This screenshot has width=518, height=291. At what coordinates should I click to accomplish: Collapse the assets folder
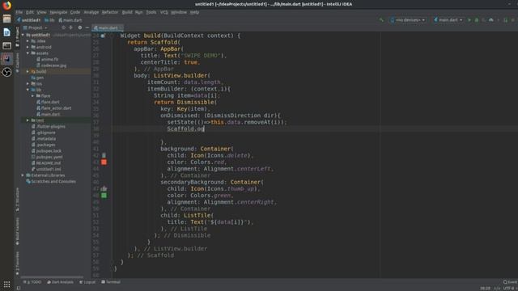28,53
